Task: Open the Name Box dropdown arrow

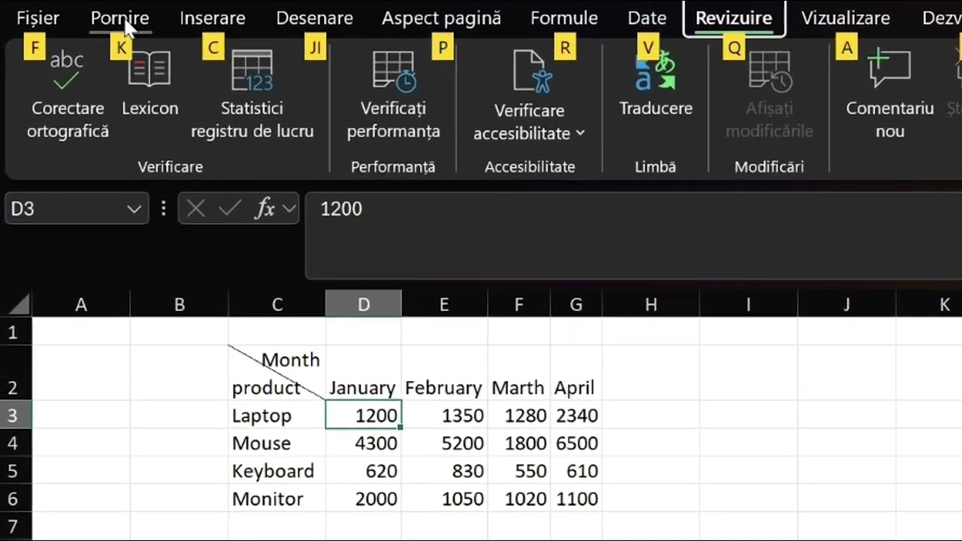Action: point(134,209)
